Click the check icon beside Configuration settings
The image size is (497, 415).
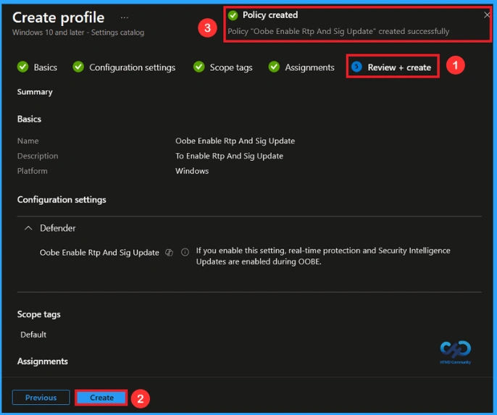(78, 67)
